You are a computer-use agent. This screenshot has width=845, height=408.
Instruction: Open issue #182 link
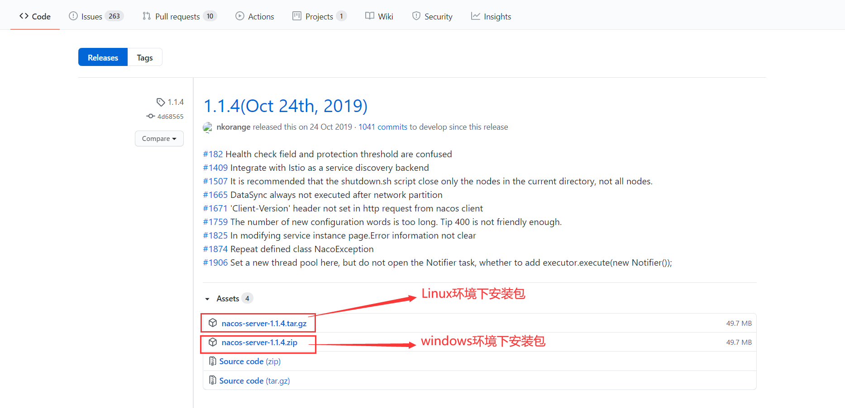pos(213,154)
